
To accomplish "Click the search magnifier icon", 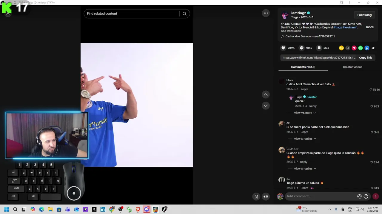I will [x=184, y=14].
